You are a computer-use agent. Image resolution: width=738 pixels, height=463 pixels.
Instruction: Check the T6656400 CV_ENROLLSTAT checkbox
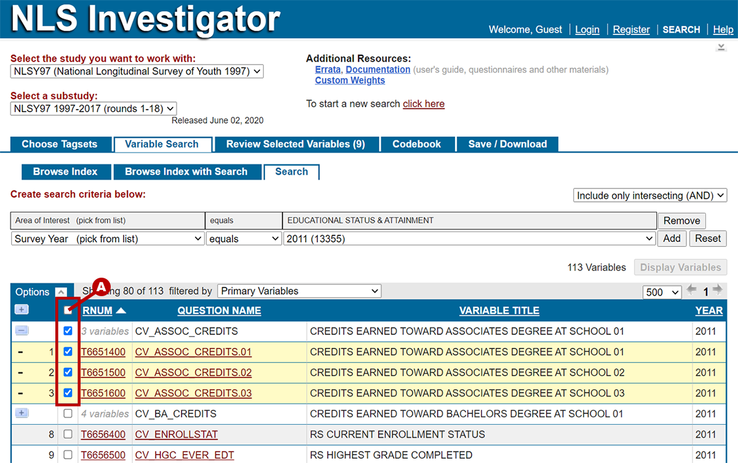pyautogui.click(x=68, y=435)
